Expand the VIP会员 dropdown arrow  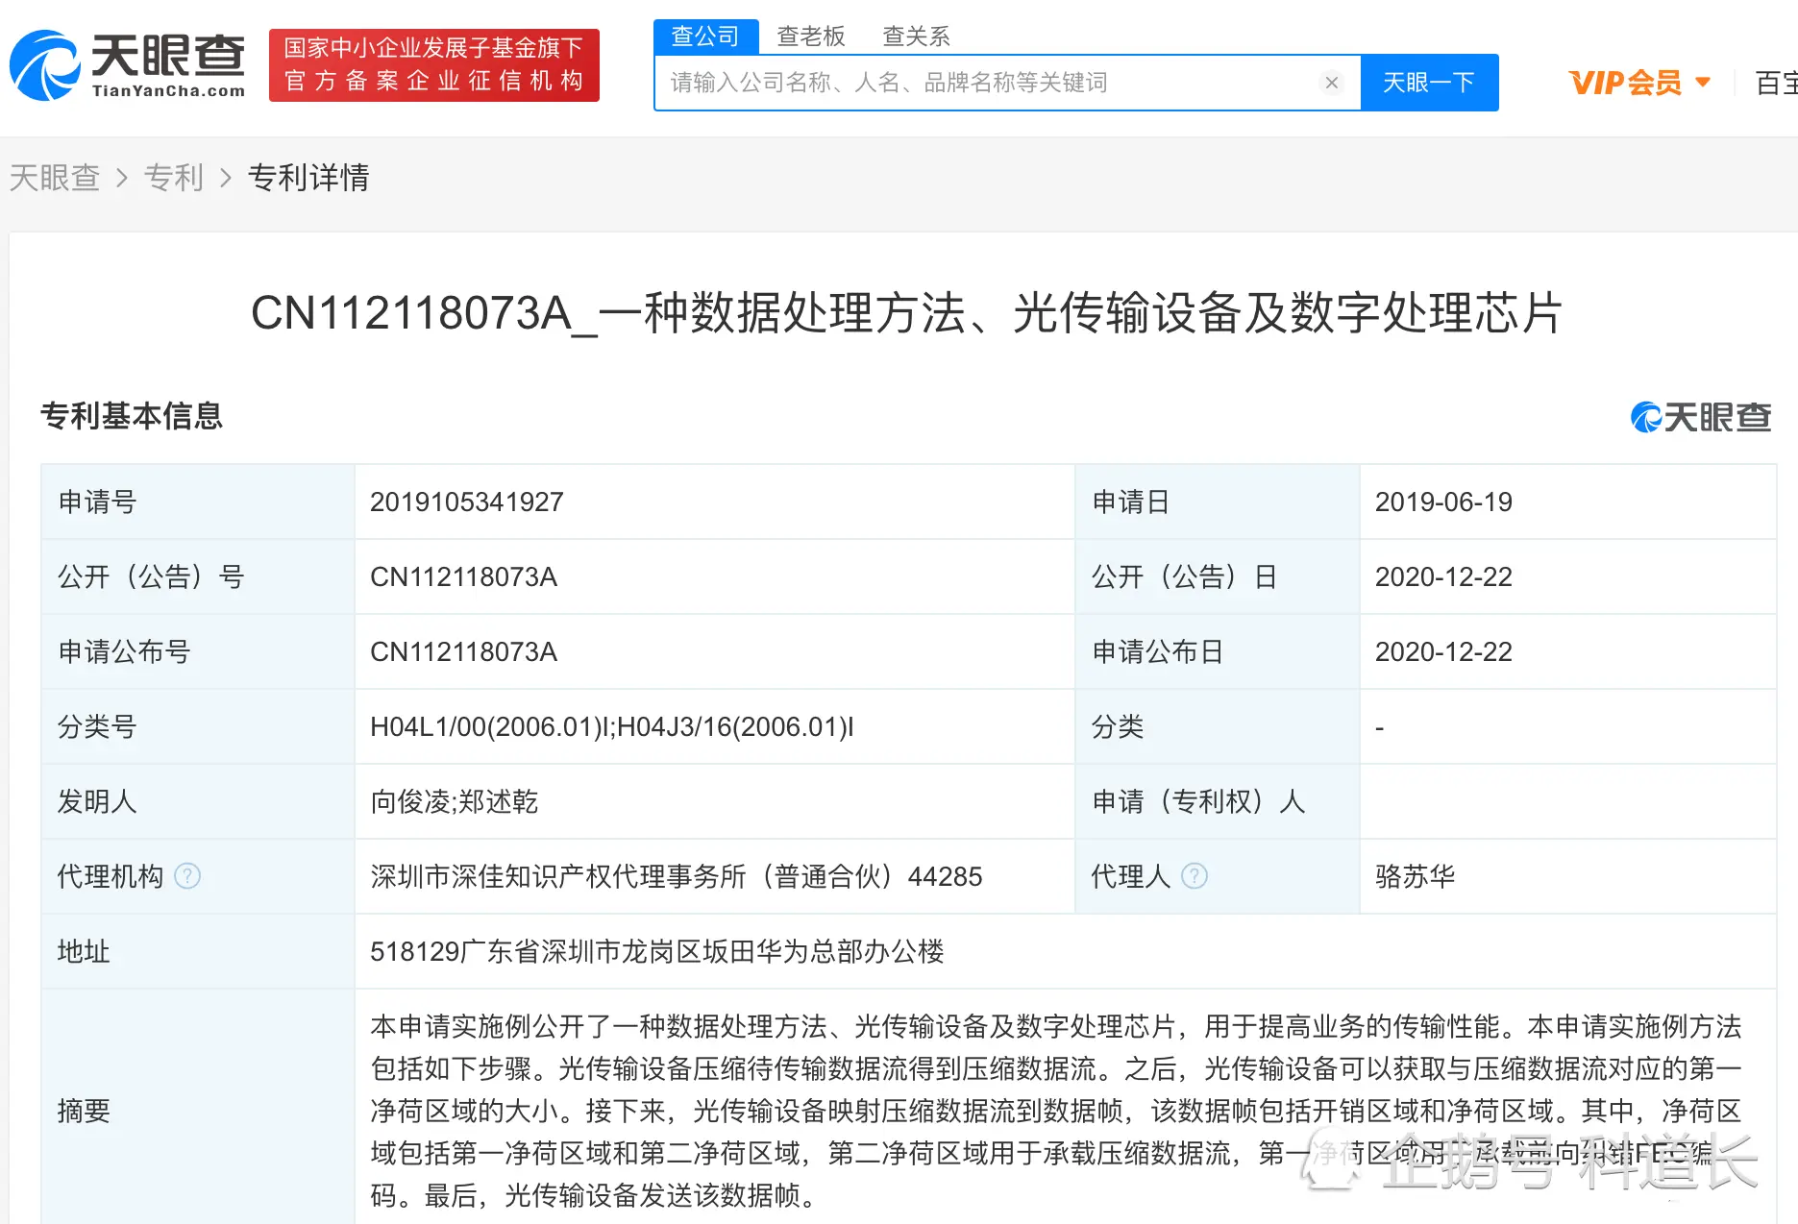coord(1703,83)
